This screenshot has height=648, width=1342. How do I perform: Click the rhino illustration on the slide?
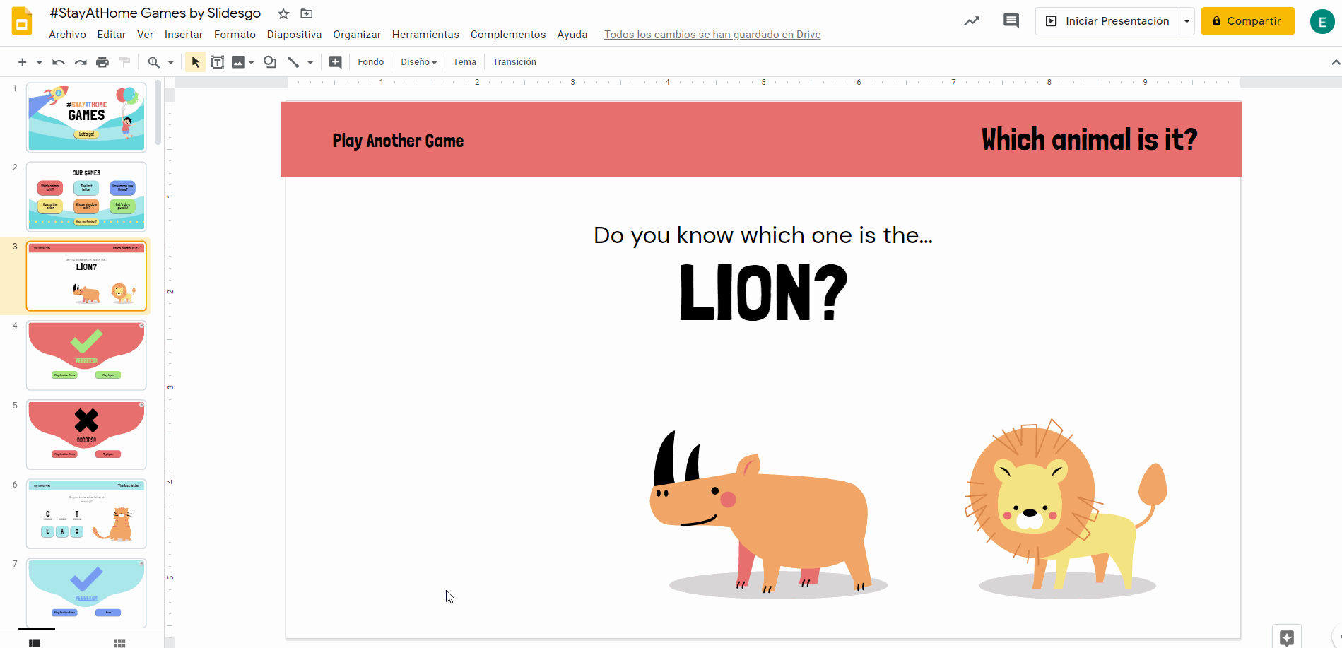click(767, 514)
